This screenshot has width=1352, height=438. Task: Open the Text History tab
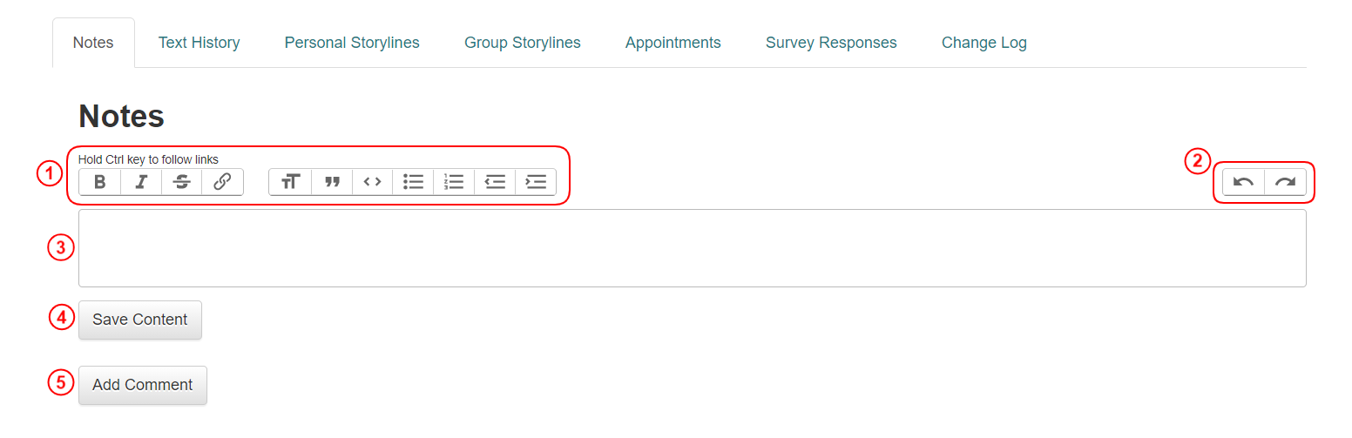click(199, 43)
